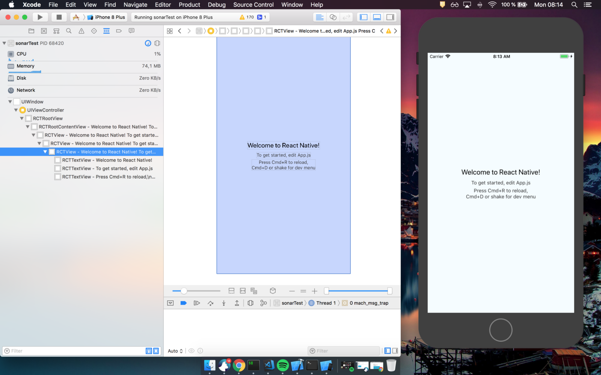Hide the left Navigator panel
The height and width of the screenshot is (375, 601).
click(363, 17)
